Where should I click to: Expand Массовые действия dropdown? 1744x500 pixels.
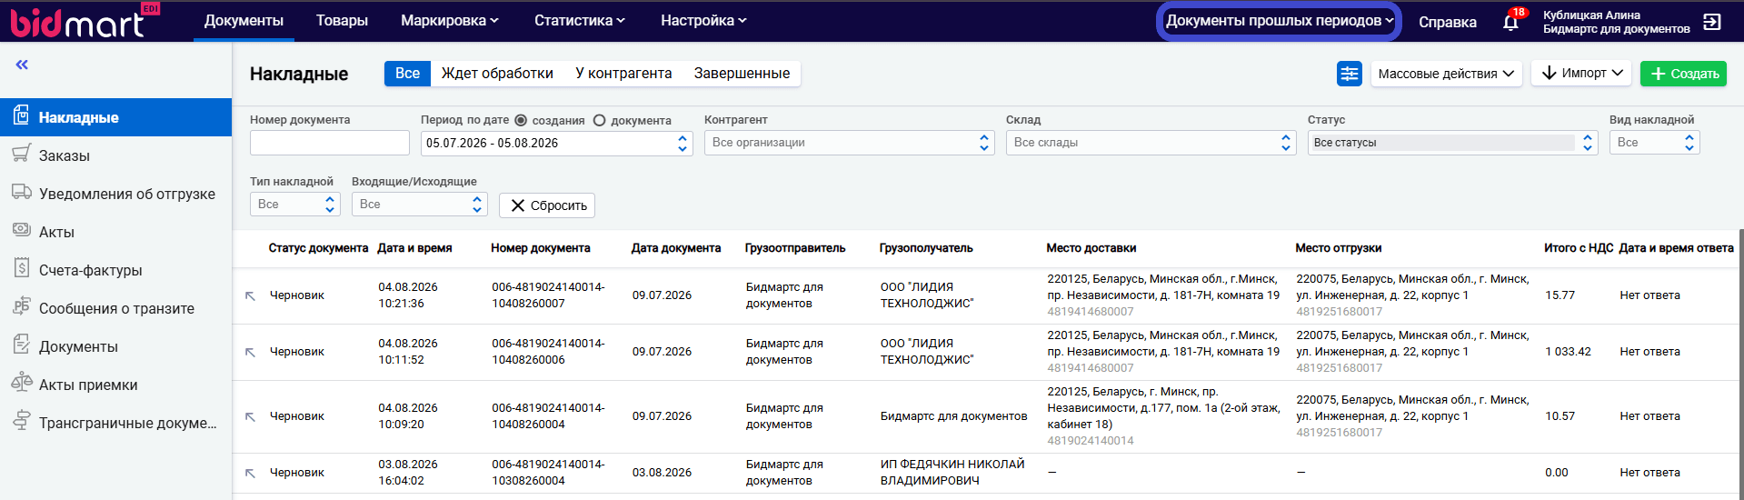(1446, 74)
